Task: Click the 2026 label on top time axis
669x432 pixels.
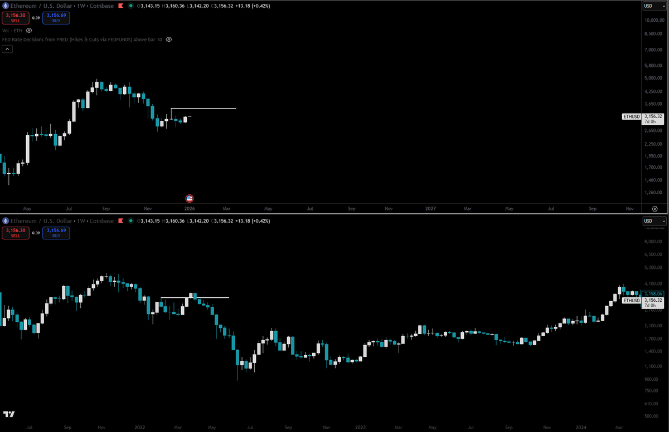Action: click(189, 209)
